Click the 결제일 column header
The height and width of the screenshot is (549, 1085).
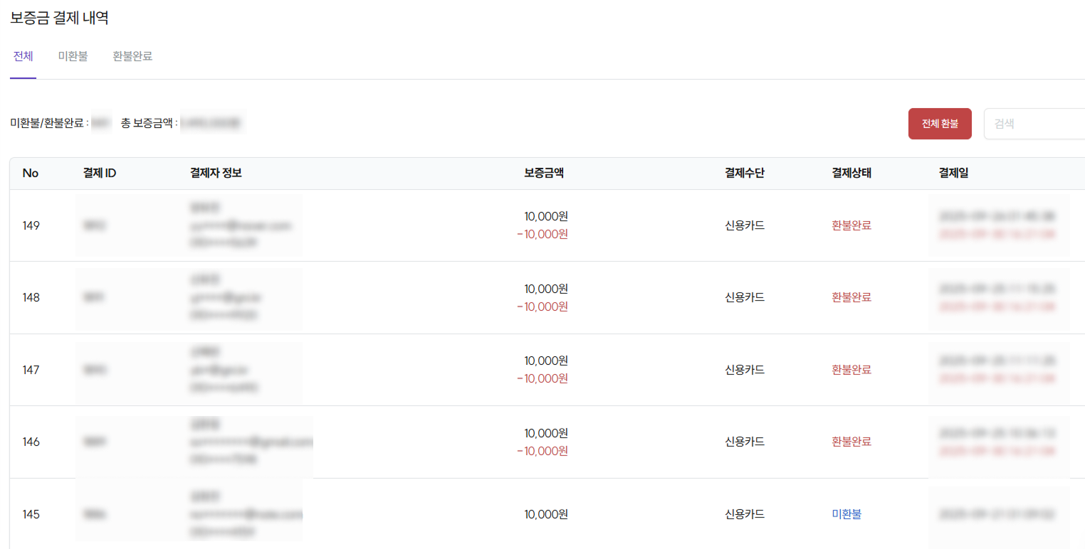point(953,173)
